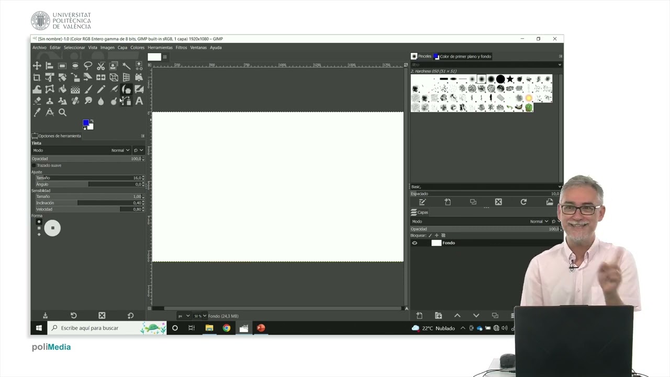Click the blue foreground color swatch
The width and height of the screenshot is (670, 377).
(x=86, y=123)
